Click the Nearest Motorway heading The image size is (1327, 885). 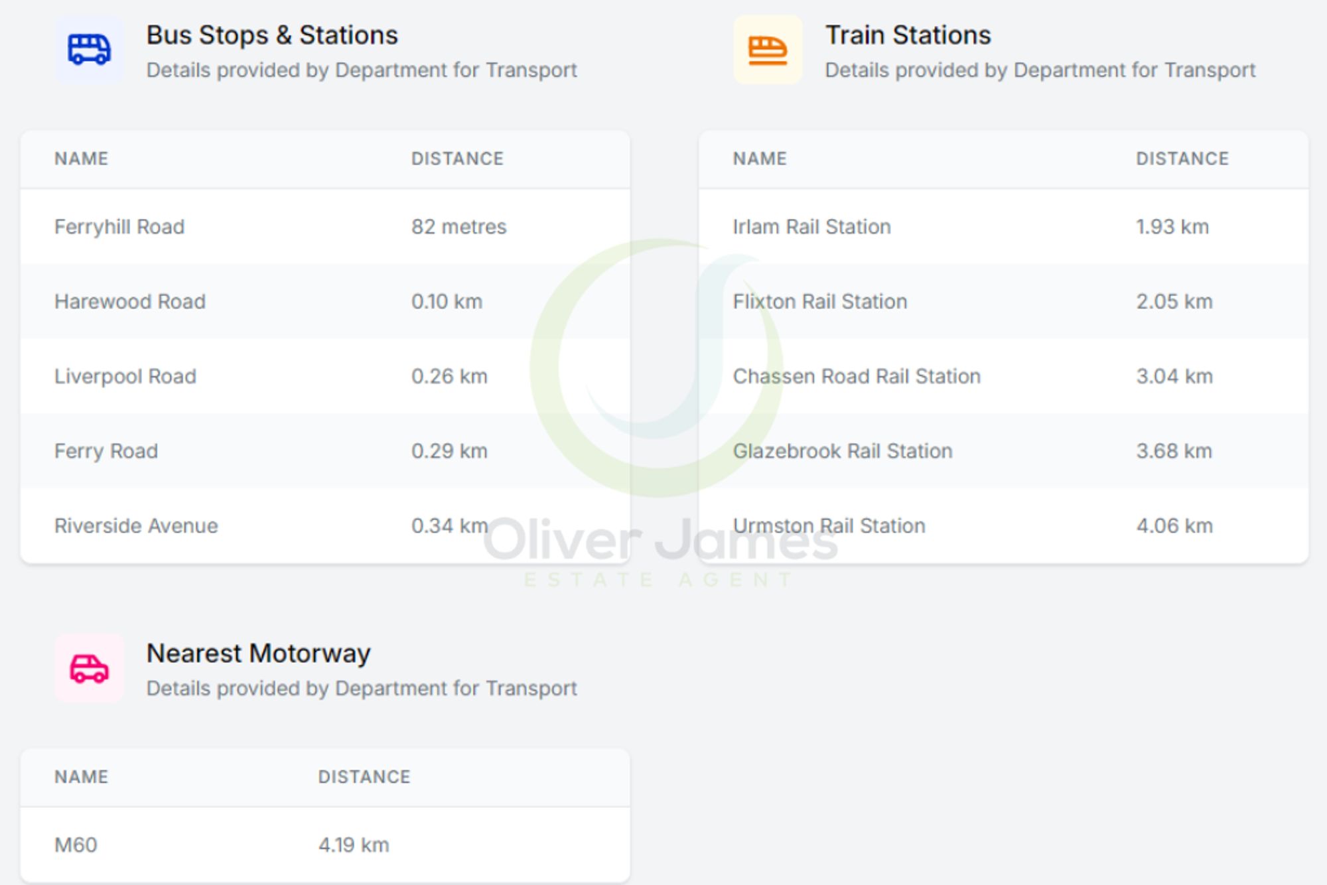pos(258,653)
